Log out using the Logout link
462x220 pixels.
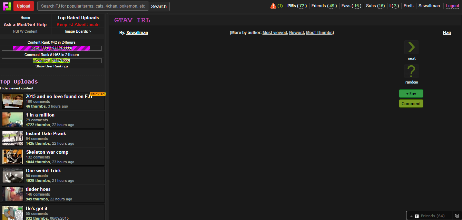452,6
